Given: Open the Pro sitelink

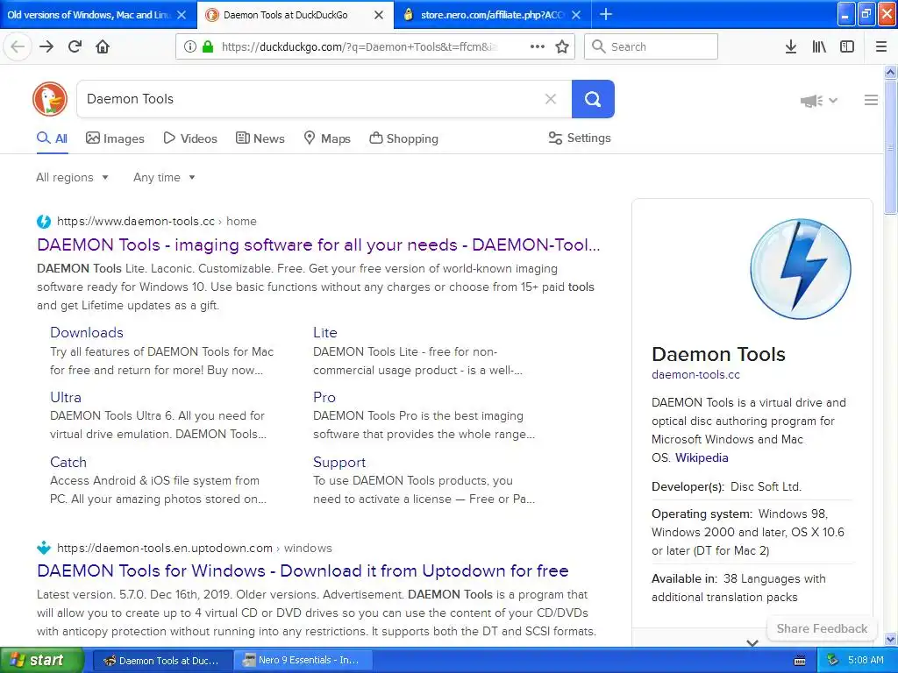Looking at the screenshot, I should click(324, 397).
